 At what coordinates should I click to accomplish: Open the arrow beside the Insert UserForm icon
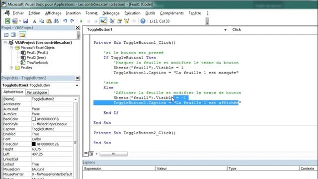[x=20, y=21]
